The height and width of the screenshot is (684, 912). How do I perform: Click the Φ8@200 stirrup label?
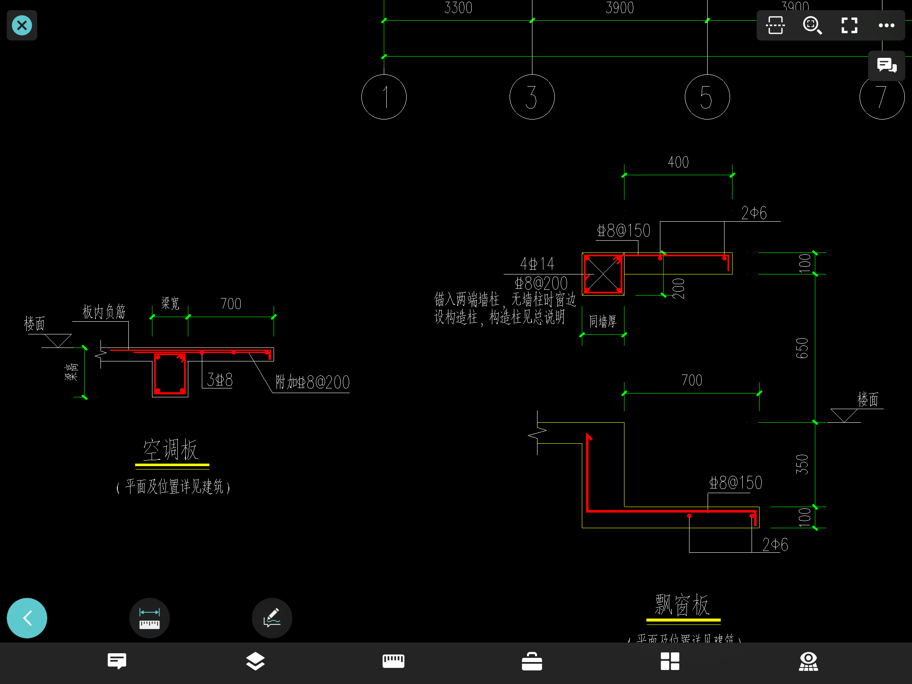[541, 283]
